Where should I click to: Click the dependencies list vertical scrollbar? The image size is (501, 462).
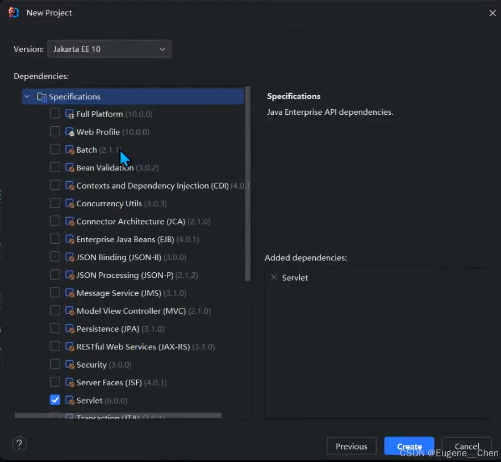click(248, 184)
